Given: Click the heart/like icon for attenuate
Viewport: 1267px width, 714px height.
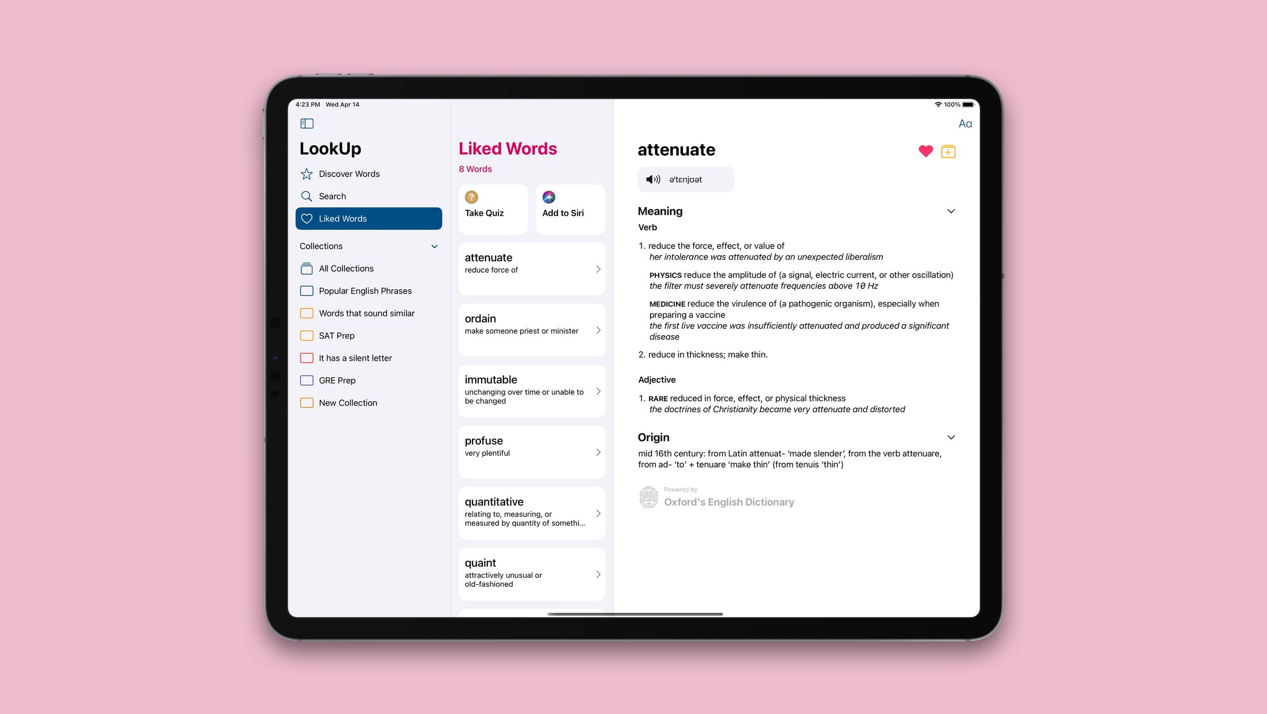Looking at the screenshot, I should coord(925,150).
